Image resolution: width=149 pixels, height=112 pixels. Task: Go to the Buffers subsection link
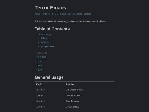pyautogui.click(x=44, y=38)
